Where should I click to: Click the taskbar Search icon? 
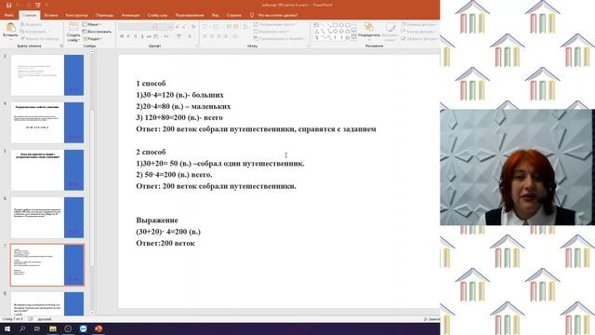[22, 328]
